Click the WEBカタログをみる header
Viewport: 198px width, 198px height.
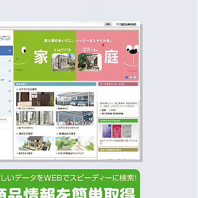[x=118, y=121]
